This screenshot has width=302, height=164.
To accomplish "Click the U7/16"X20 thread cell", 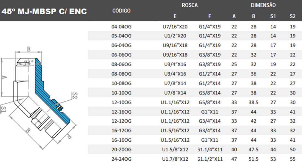I will tap(175, 27).
